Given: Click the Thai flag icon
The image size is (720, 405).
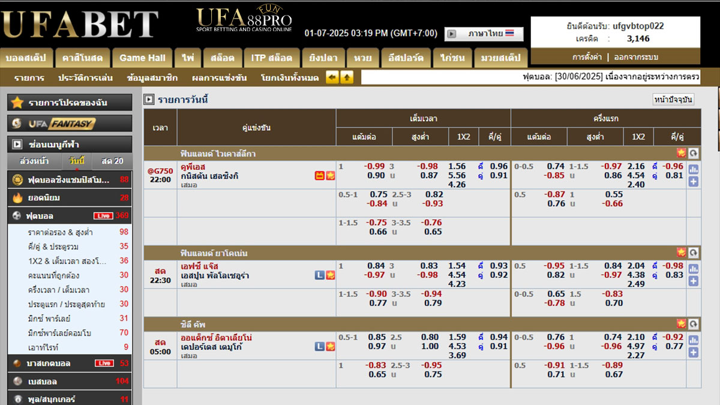Looking at the screenshot, I should point(510,34).
